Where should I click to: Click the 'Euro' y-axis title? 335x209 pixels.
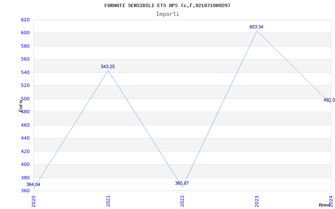pos(21,106)
